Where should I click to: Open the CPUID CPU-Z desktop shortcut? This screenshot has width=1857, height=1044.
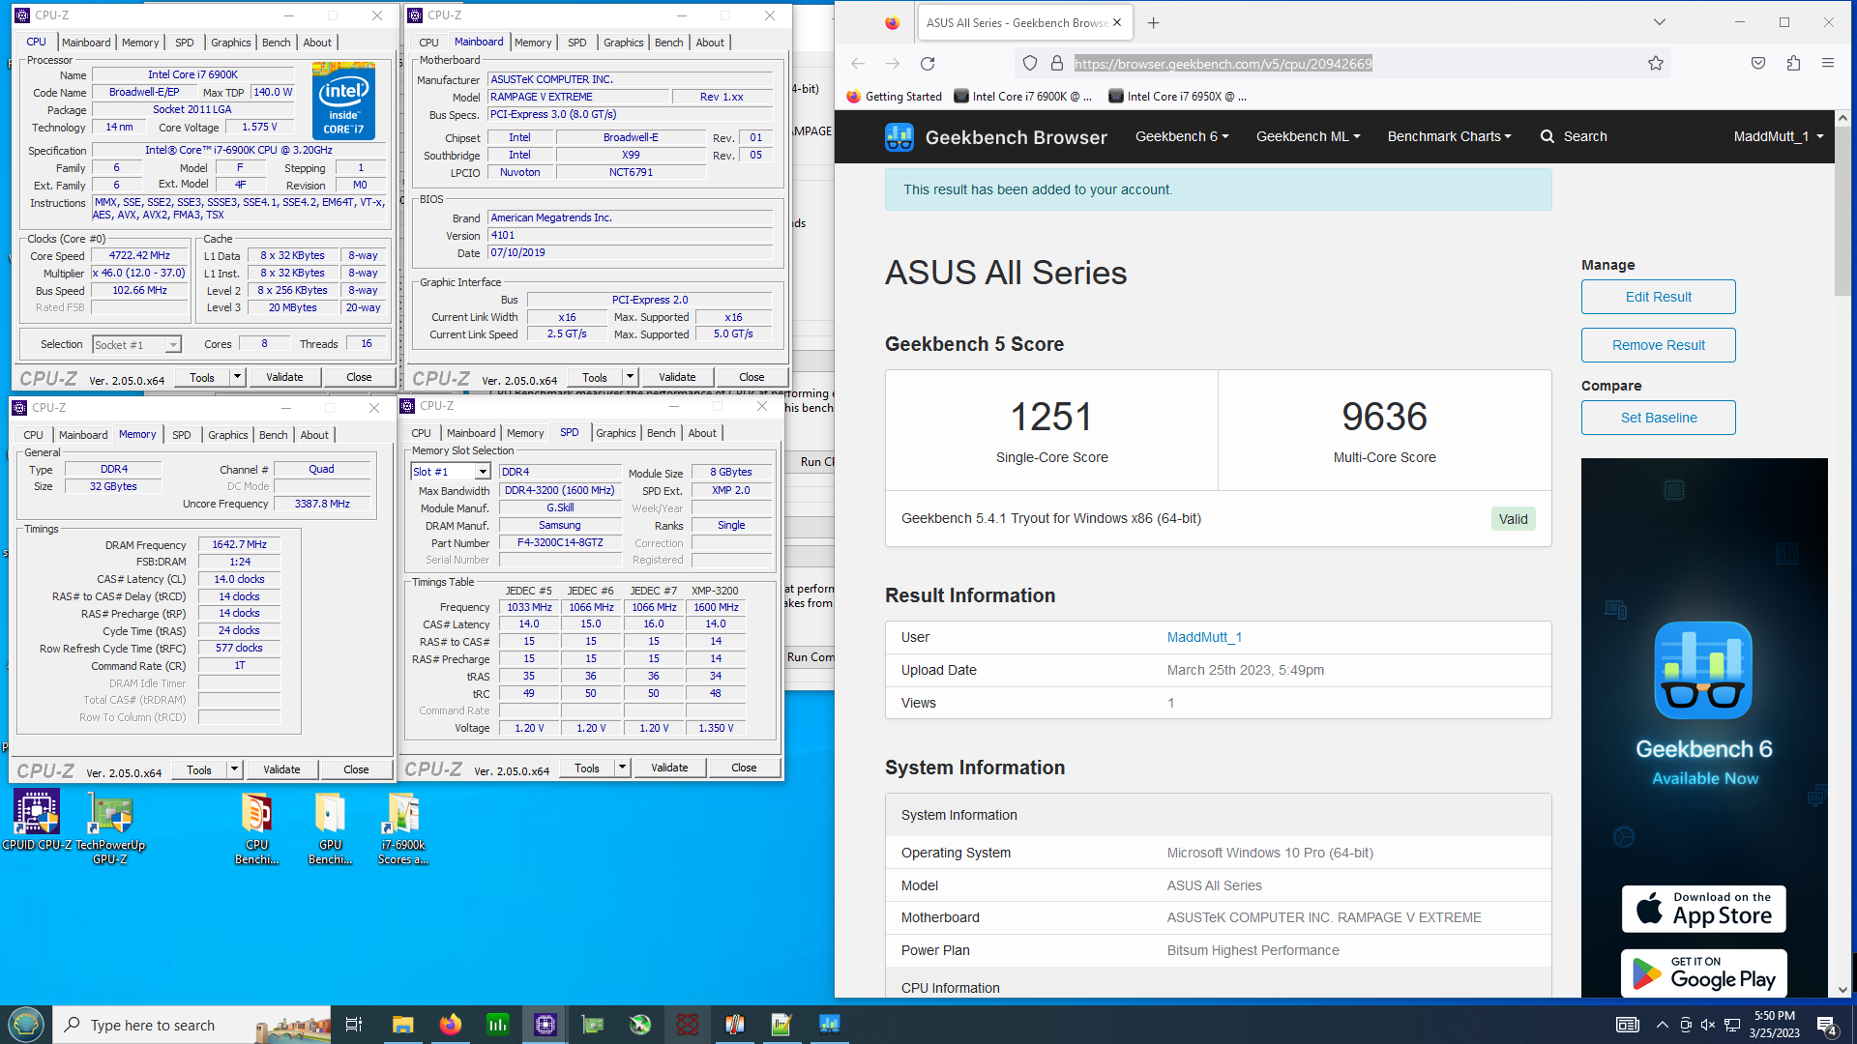click(37, 821)
